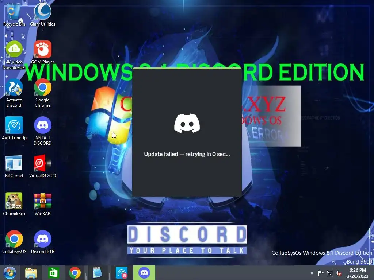Screen dimensions: 374x280
Task: Open ChomikBox desktop icon
Action: click(x=14, y=204)
